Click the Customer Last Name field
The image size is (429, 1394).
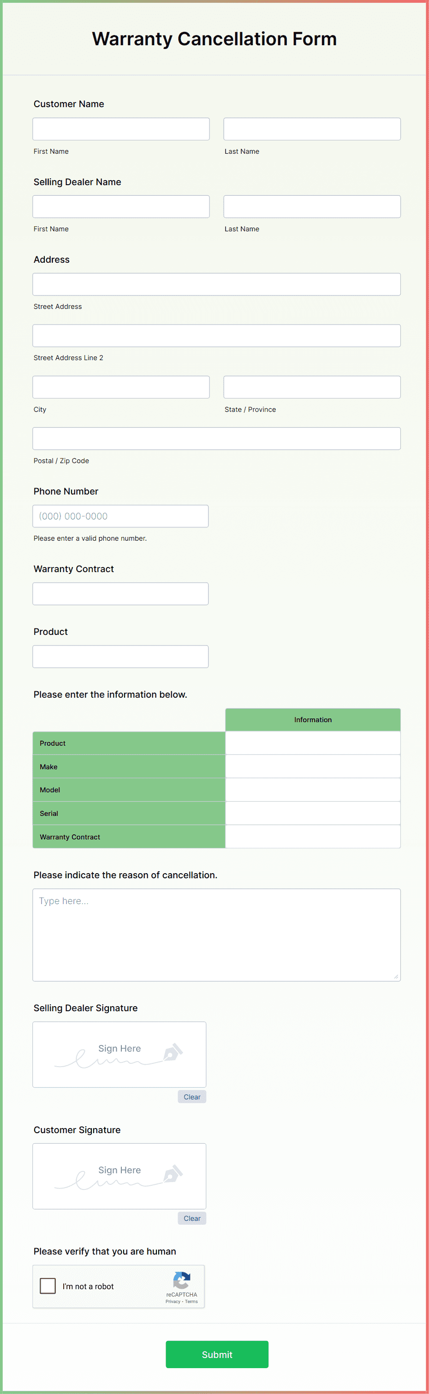tap(312, 128)
